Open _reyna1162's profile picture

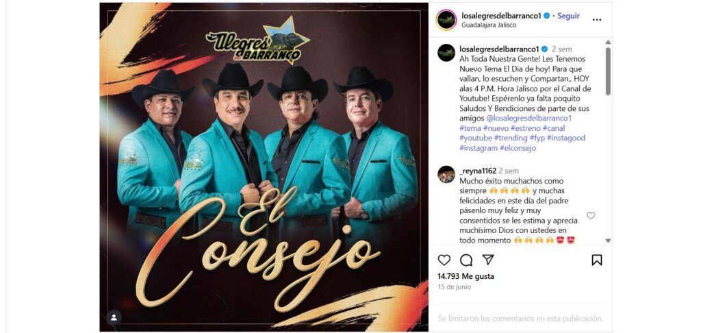pos(446,175)
